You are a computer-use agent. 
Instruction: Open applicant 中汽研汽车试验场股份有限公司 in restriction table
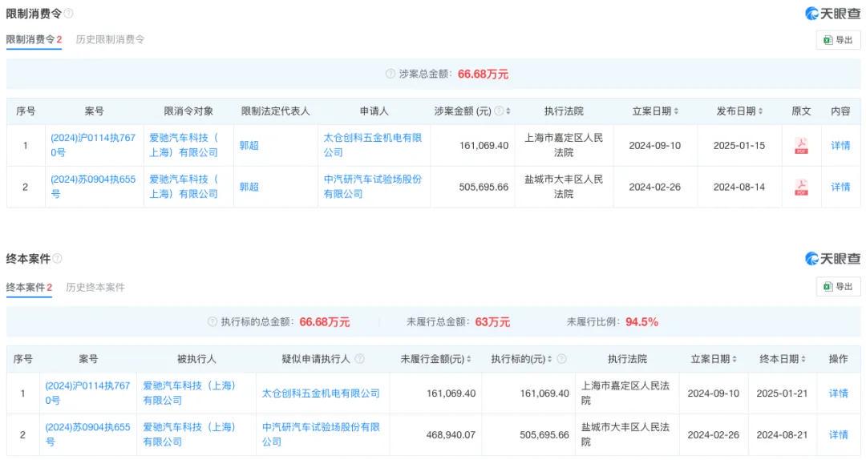[x=373, y=187]
